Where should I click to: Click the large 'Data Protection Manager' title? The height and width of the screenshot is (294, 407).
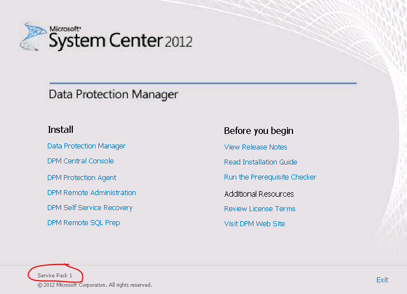click(113, 94)
